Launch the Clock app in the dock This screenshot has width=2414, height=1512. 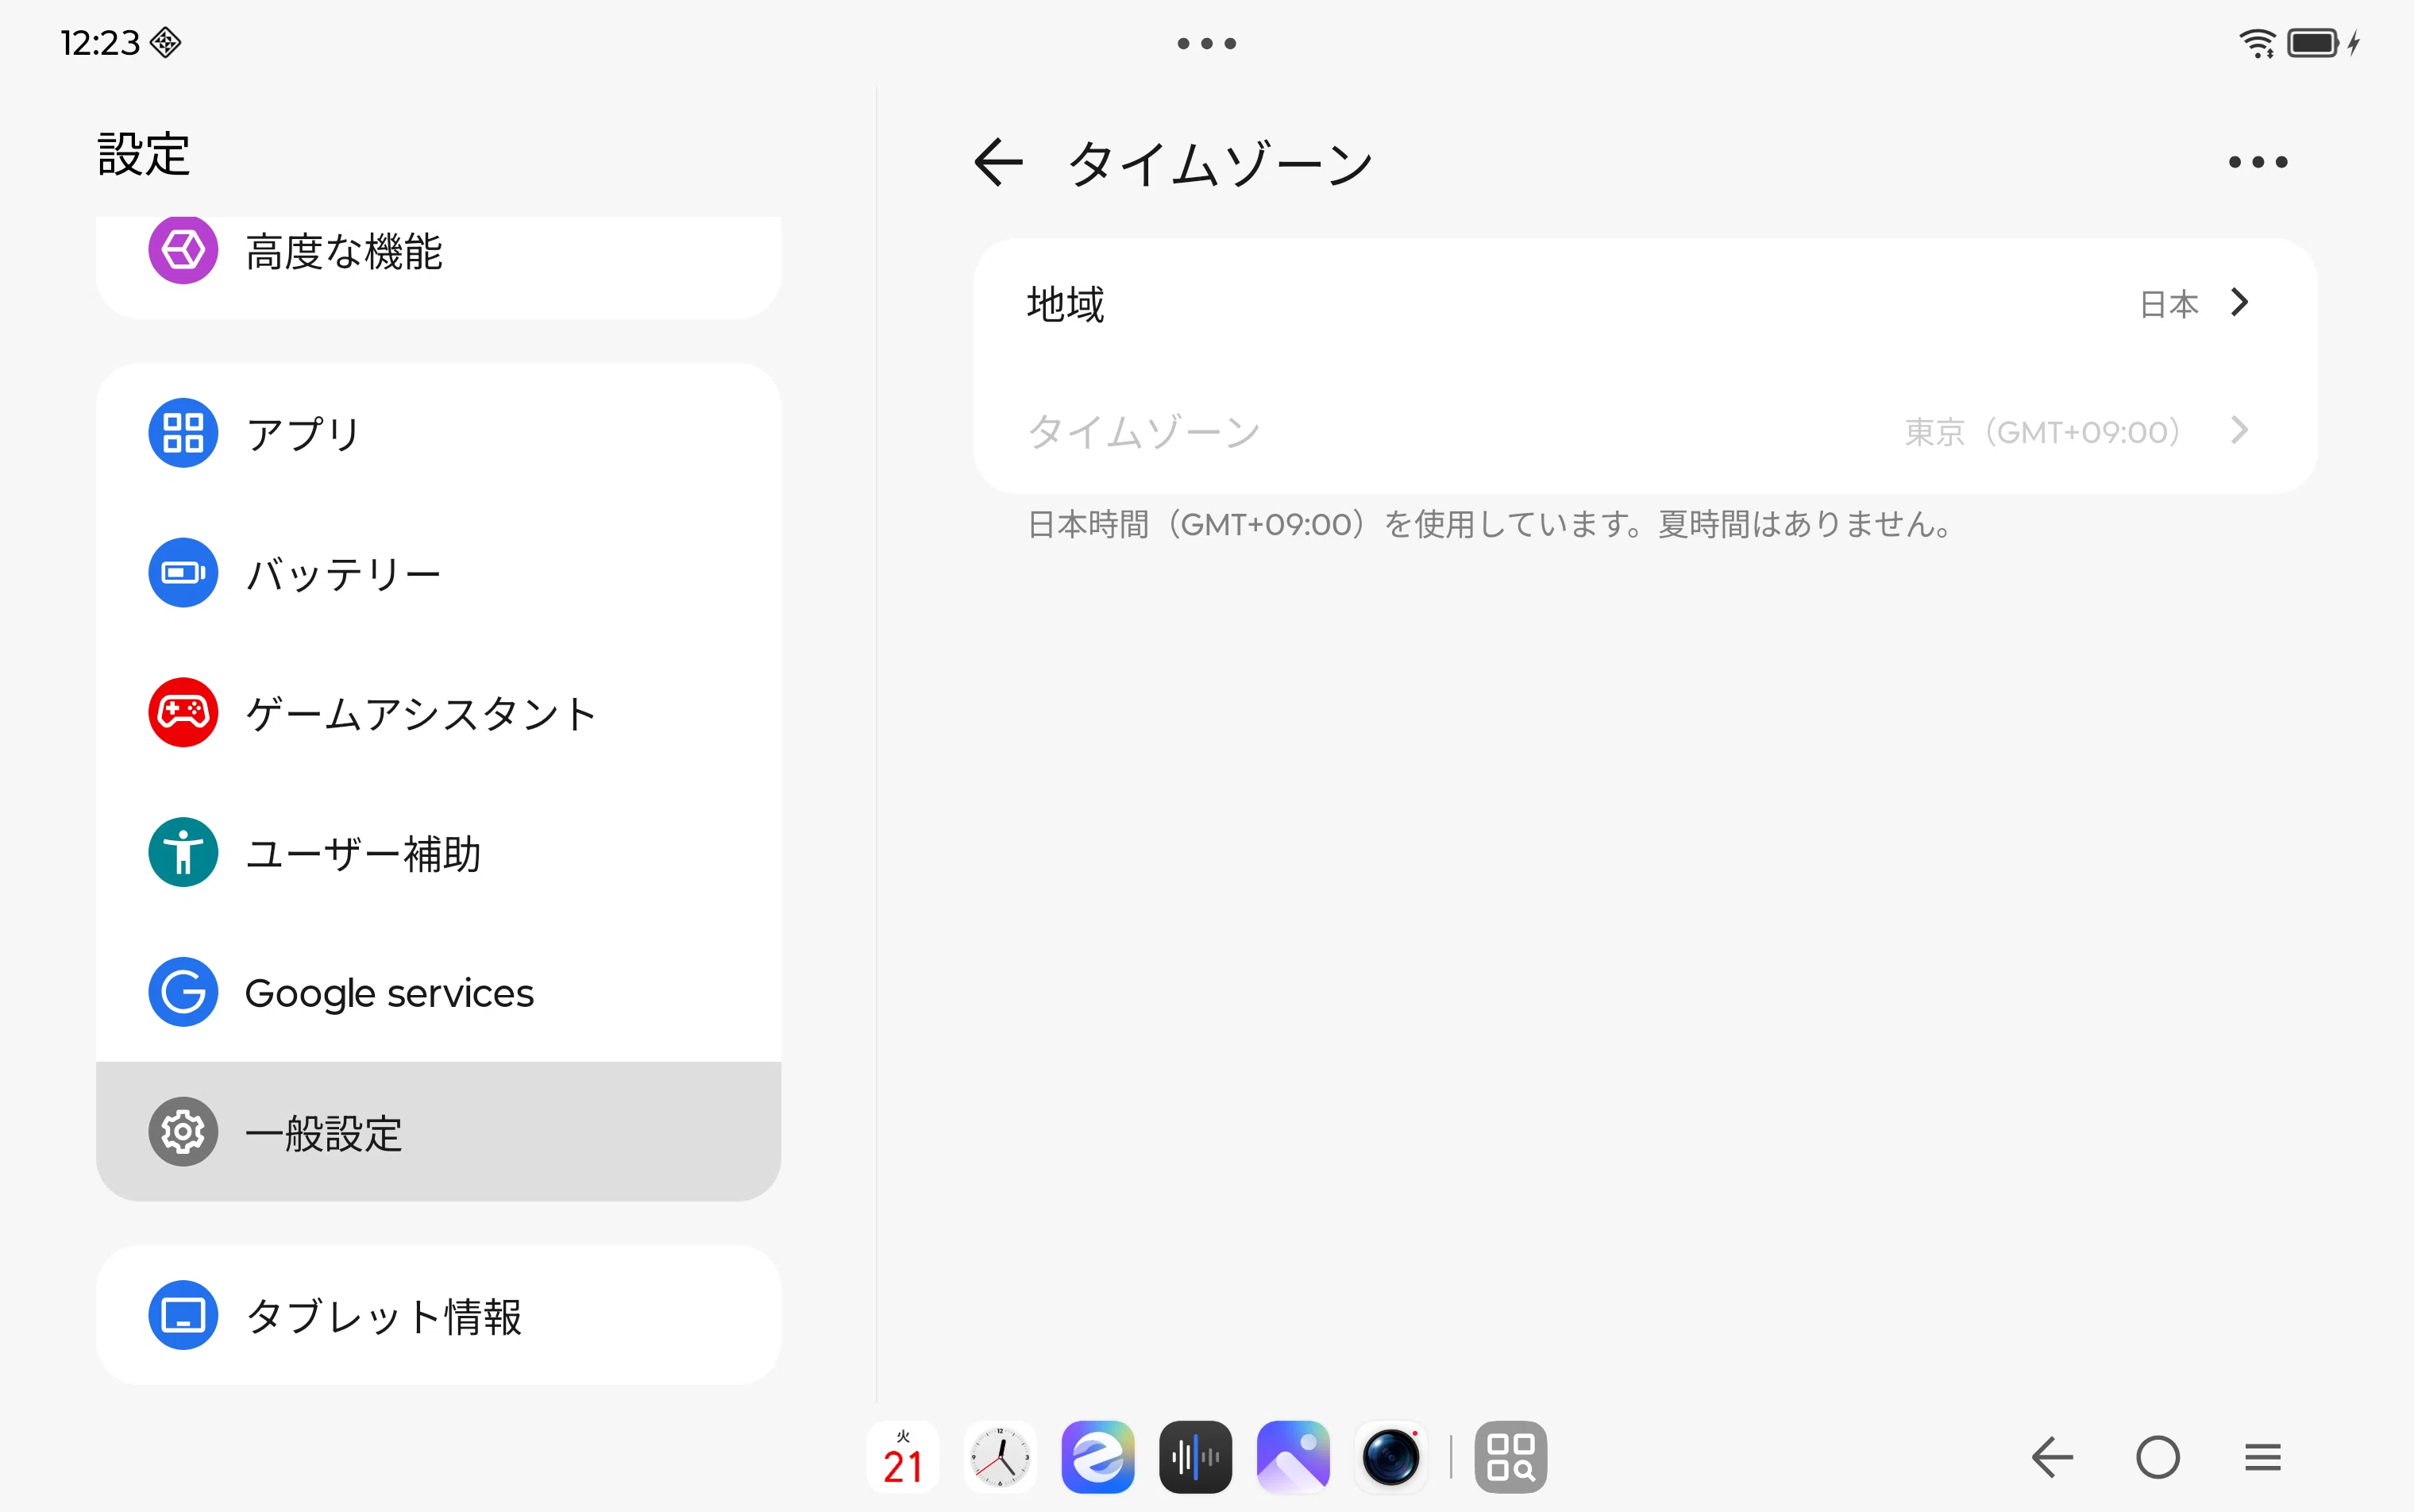[x=1000, y=1457]
